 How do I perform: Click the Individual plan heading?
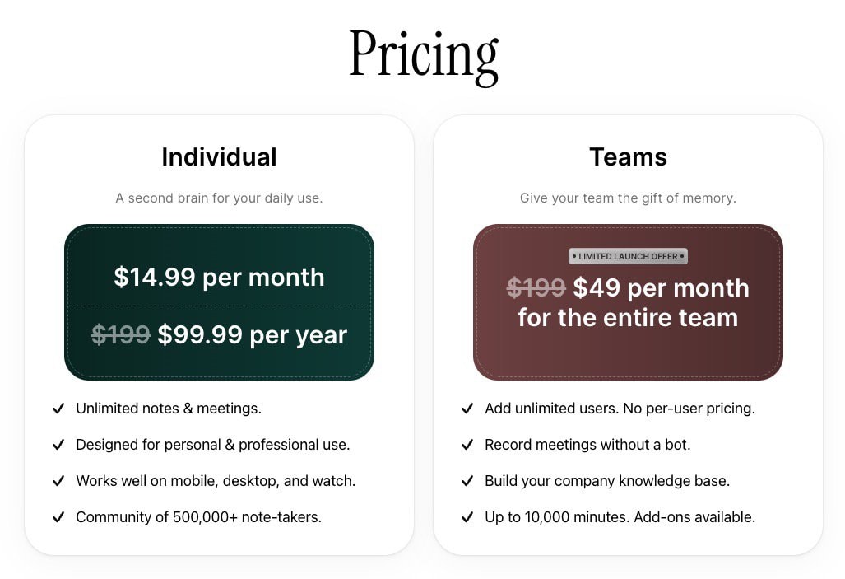pos(219,156)
